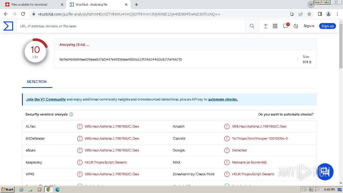This screenshot has height=193, width=343.
Task: Click the upload file icon
Action: point(266,26)
